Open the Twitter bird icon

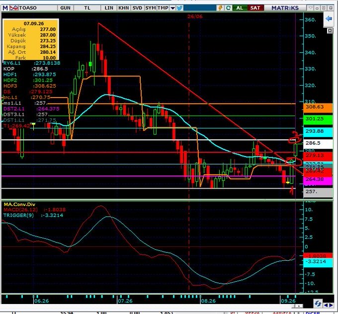point(179,8)
